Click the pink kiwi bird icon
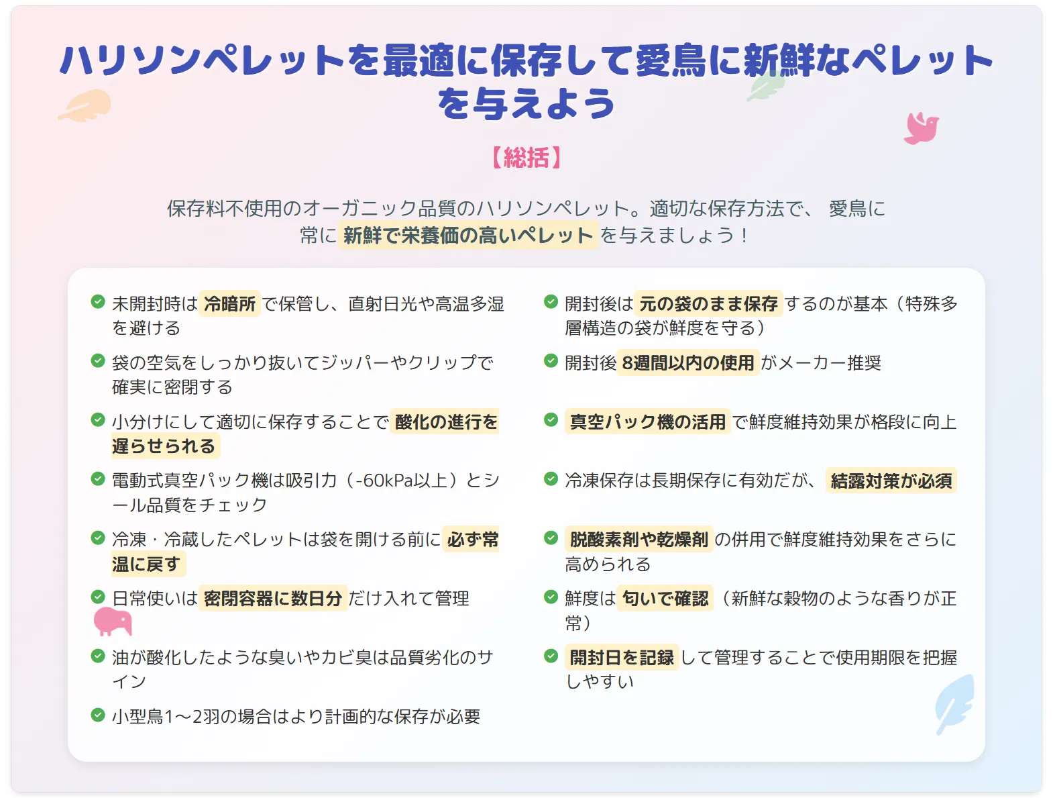The height and width of the screenshot is (798, 1055). pyautogui.click(x=113, y=621)
